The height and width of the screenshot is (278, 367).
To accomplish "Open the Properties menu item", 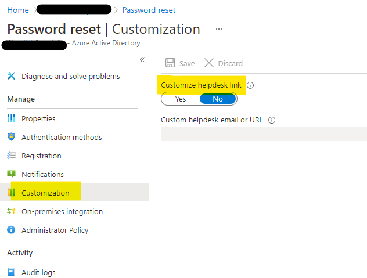I will click(x=39, y=118).
